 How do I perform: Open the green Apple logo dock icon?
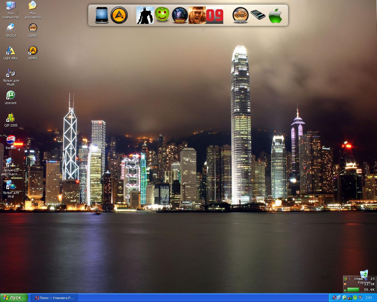pos(275,15)
